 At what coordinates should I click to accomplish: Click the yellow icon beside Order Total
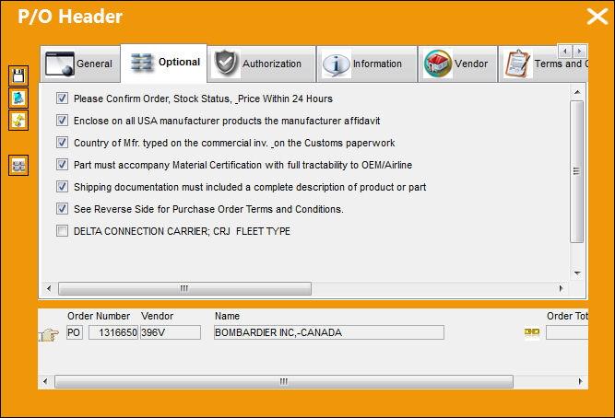[532, 332]
